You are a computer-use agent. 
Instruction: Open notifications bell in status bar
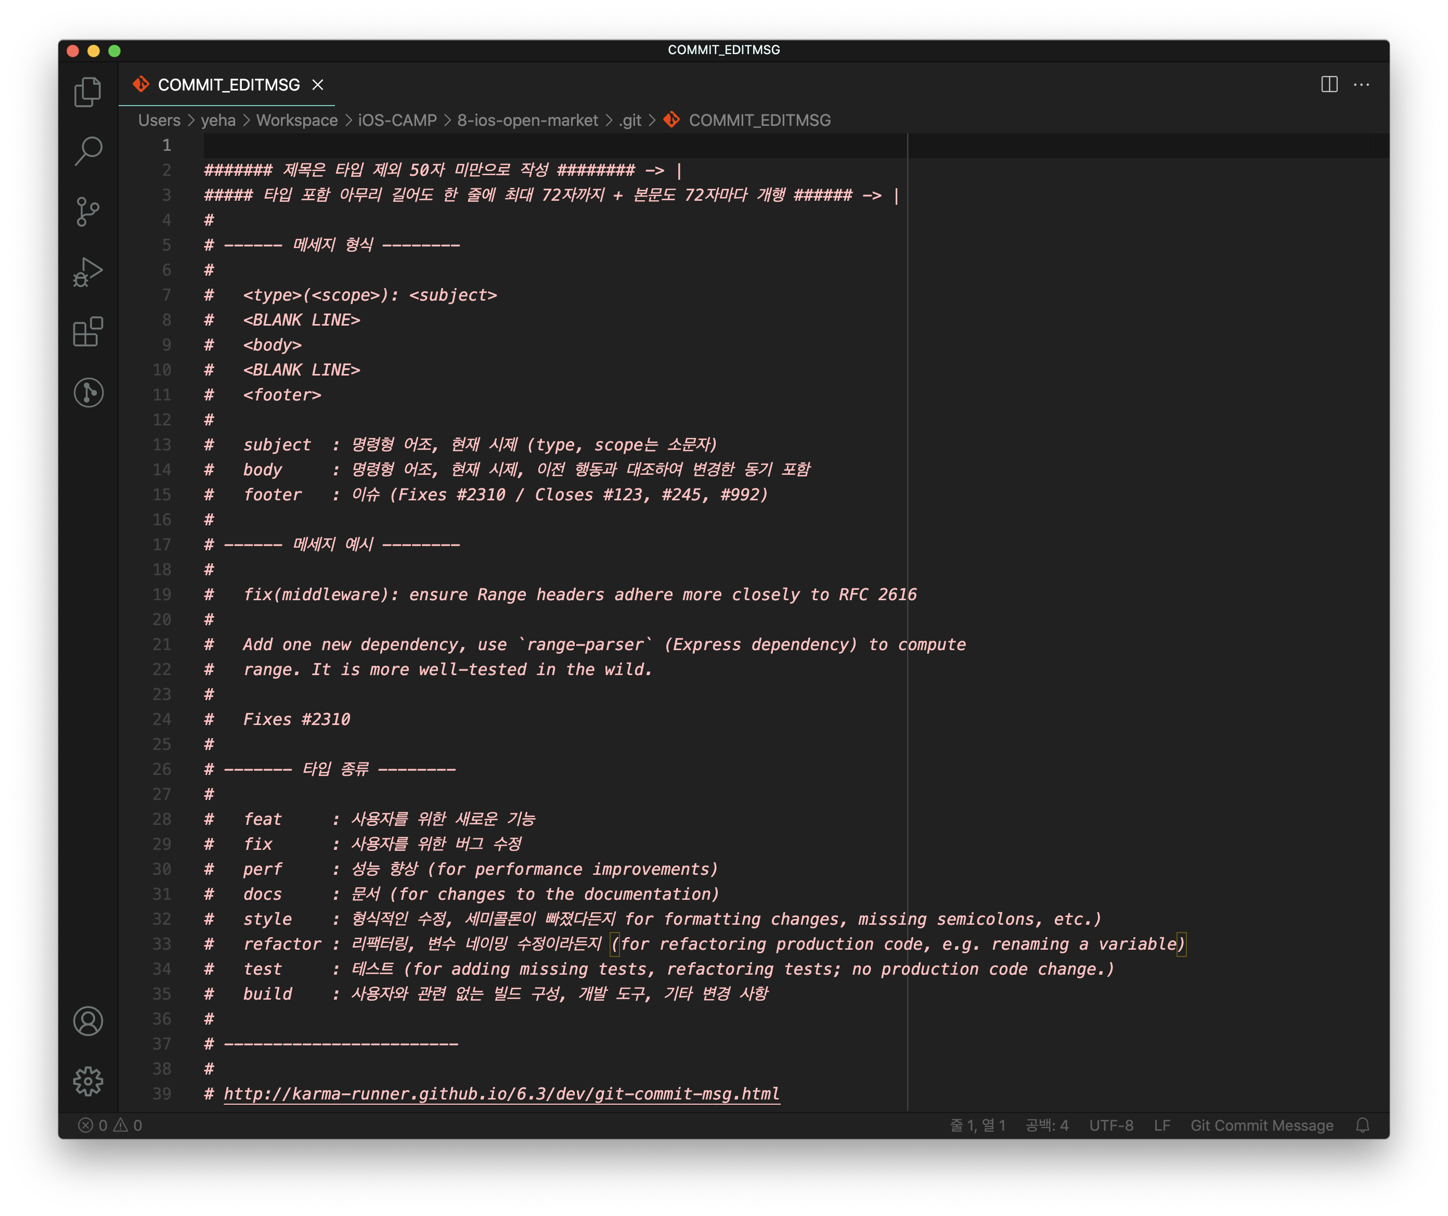click(x=1362, y=1125)
